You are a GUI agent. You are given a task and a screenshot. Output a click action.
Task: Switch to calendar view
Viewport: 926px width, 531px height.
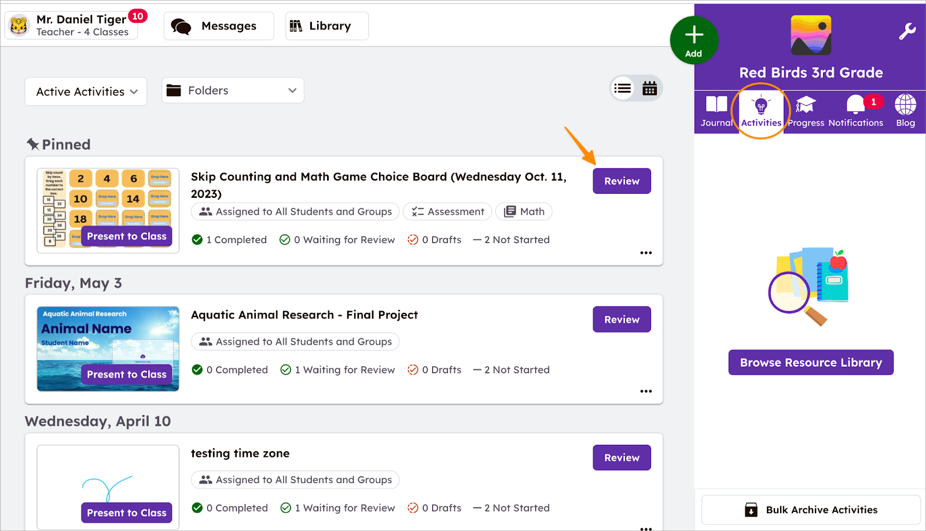coord(649,89)
